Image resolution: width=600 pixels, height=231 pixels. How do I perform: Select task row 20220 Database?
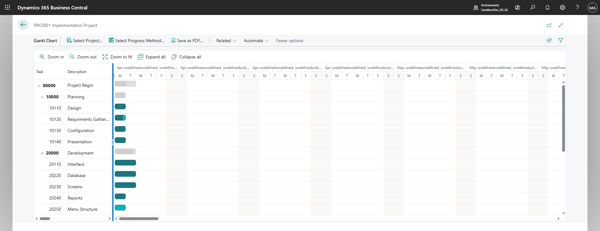pos(73,175)
